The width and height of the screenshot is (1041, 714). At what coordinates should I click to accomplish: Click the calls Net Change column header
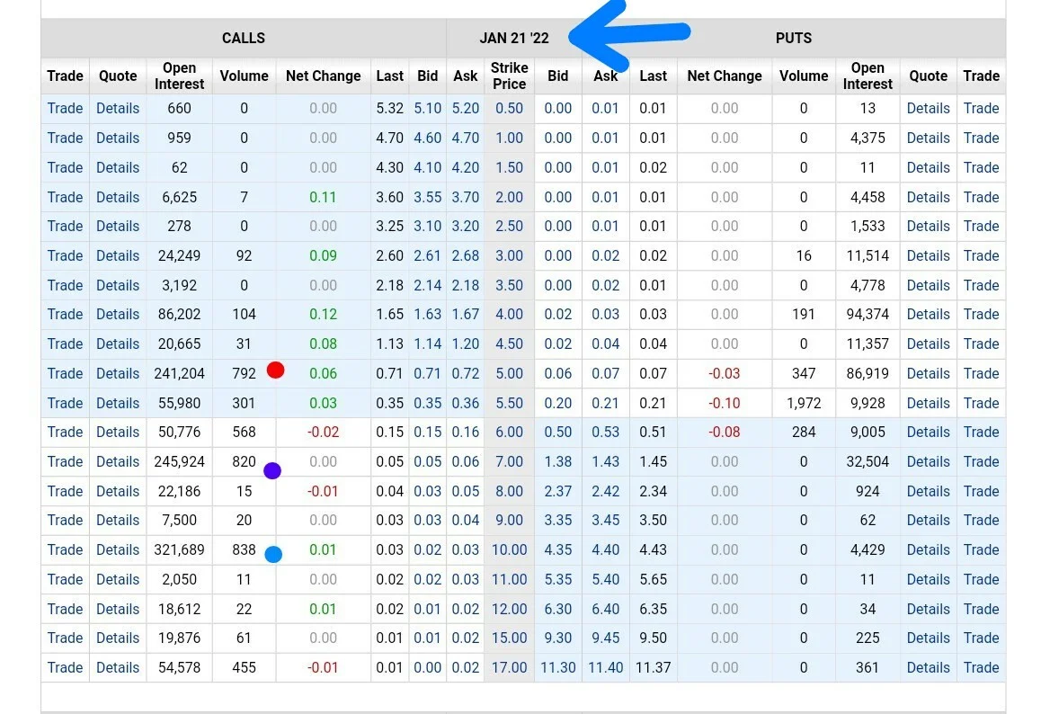point(324,76)
